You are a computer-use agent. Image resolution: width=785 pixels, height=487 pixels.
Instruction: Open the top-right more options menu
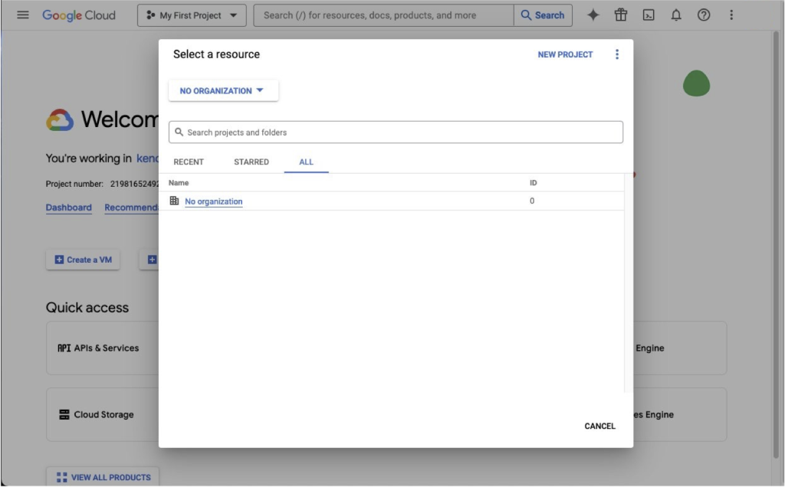(x=731, y=14)
